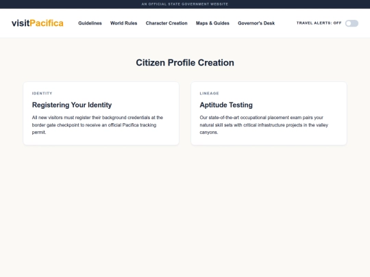The image size is (370, 277).
Task: Click the LINEAGE category label
Action: click(209, 93)
